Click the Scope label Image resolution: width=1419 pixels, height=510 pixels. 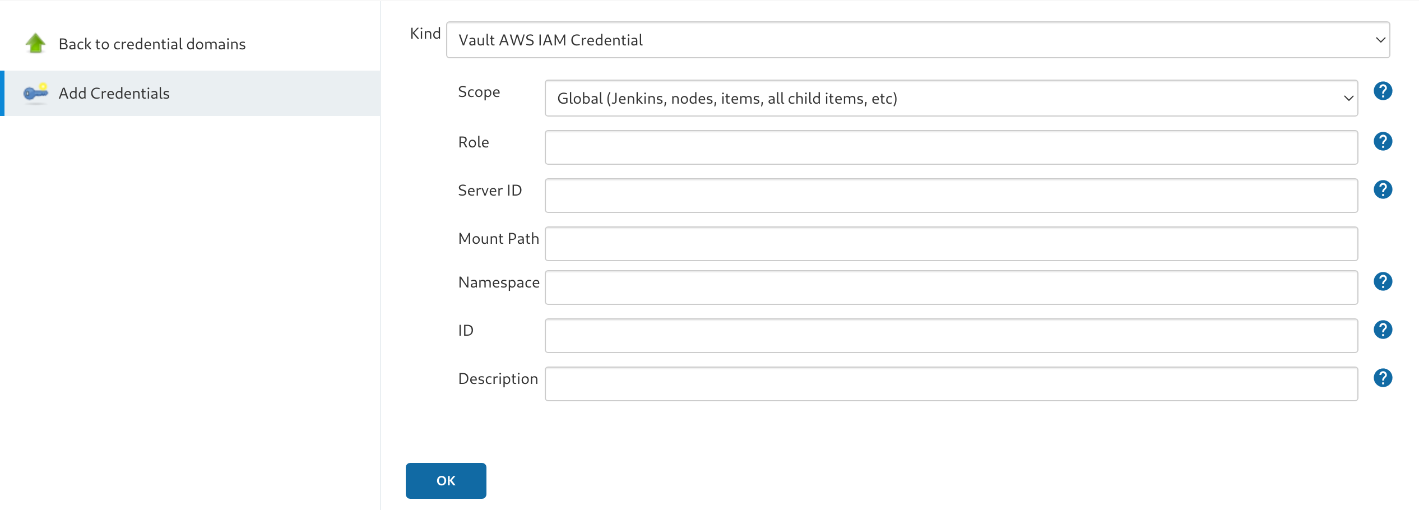point(479,92)
